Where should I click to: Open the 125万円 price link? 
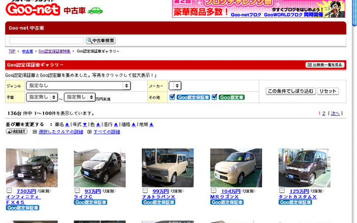point(299,191)
